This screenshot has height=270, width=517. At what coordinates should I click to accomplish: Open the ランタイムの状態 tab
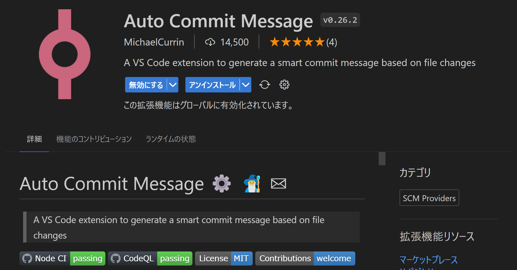tap(170, 139)
